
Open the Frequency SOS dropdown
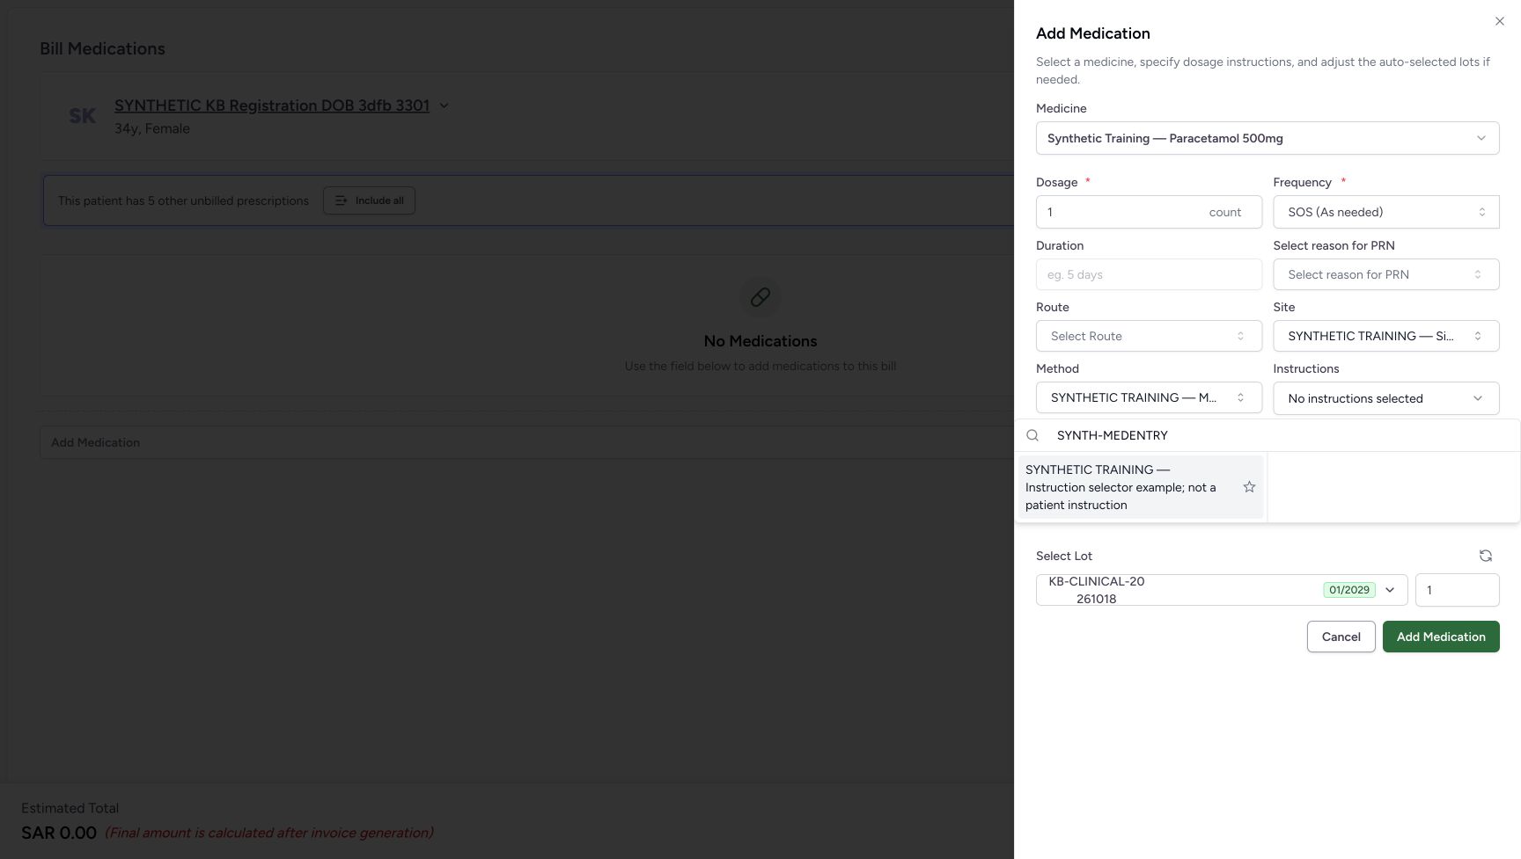[x=1385, y=212]
